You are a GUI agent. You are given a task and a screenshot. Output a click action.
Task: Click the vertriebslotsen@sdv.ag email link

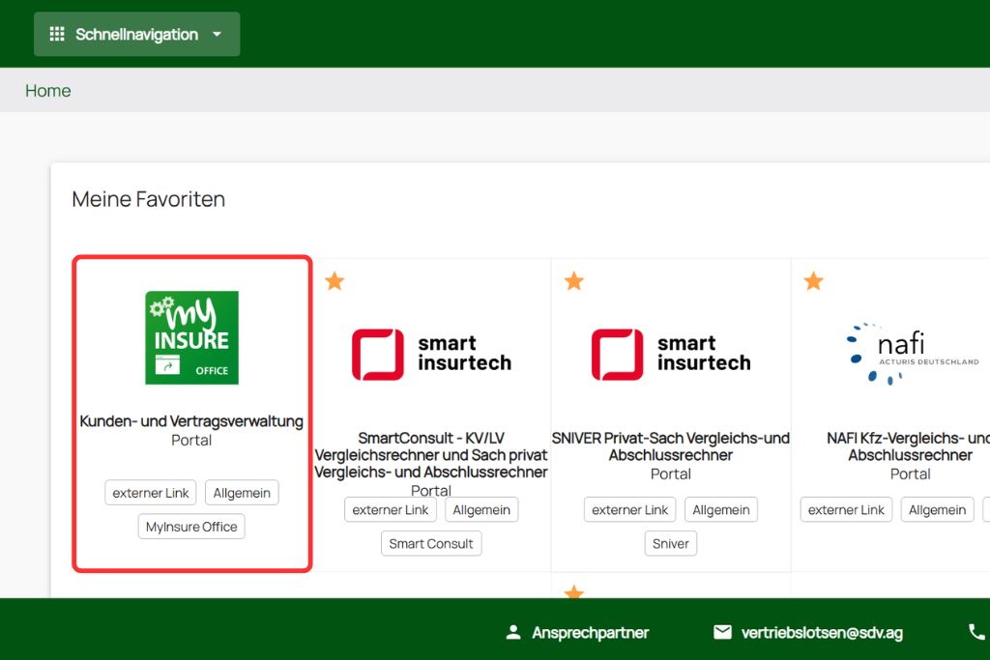[x=822, y=633]
